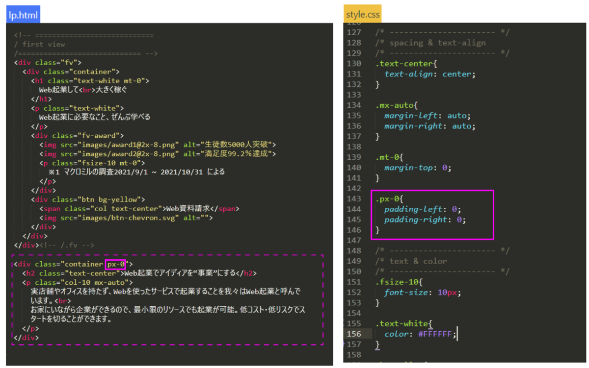
Task: Place cursor on text "Web起業して<br>大きく稼ぐ"
Action: [x=83, y=90]
